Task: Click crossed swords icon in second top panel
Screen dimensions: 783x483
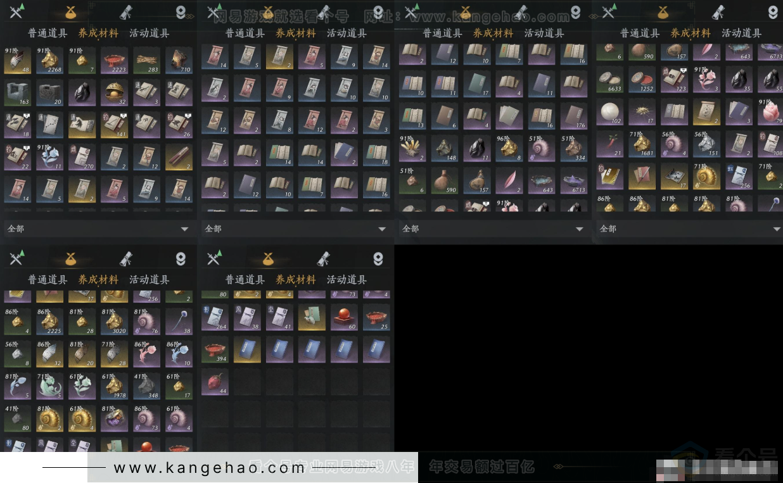Action: (x=213, y=11)
